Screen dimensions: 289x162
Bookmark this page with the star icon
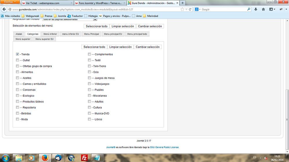pyautogui.click(x=182, y=9)
